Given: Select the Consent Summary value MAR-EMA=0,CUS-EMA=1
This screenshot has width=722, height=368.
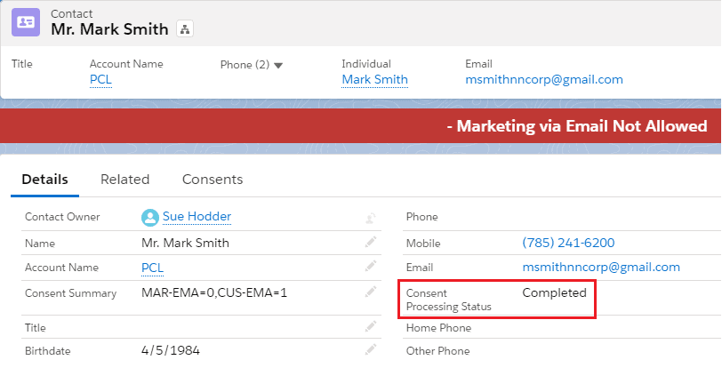Looking at the screenshot, I should tap(214, 293).
